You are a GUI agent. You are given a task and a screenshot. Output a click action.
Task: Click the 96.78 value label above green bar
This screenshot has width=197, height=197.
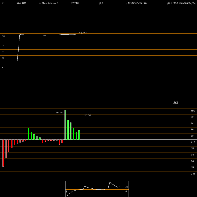(x=59, y=113)
